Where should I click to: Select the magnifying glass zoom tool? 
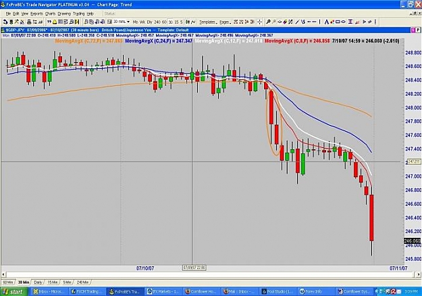[268, 22]
